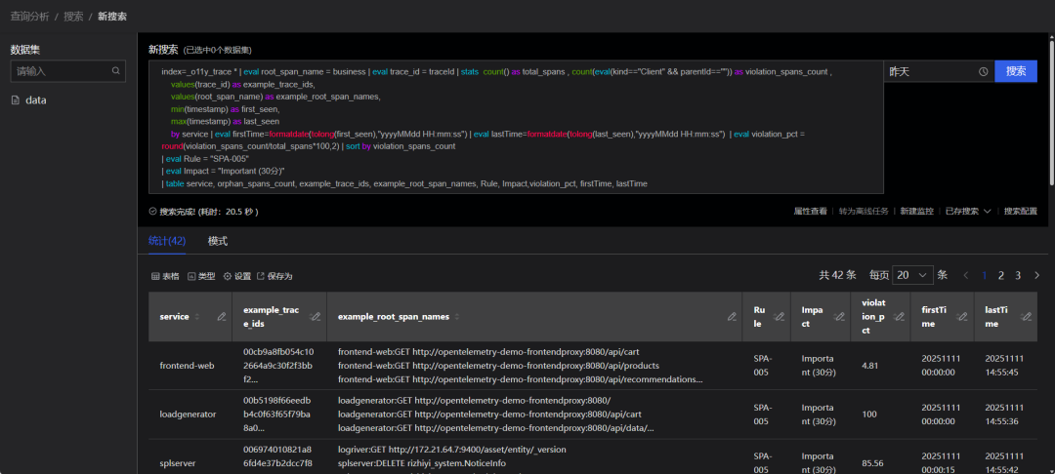Click 新建监控 link
The image size is (1055, 474).
(917, 211)
